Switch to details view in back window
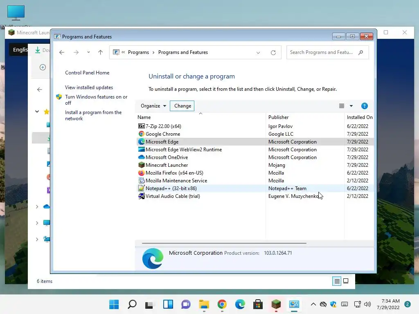419x314 pixels. click(337, 281)
